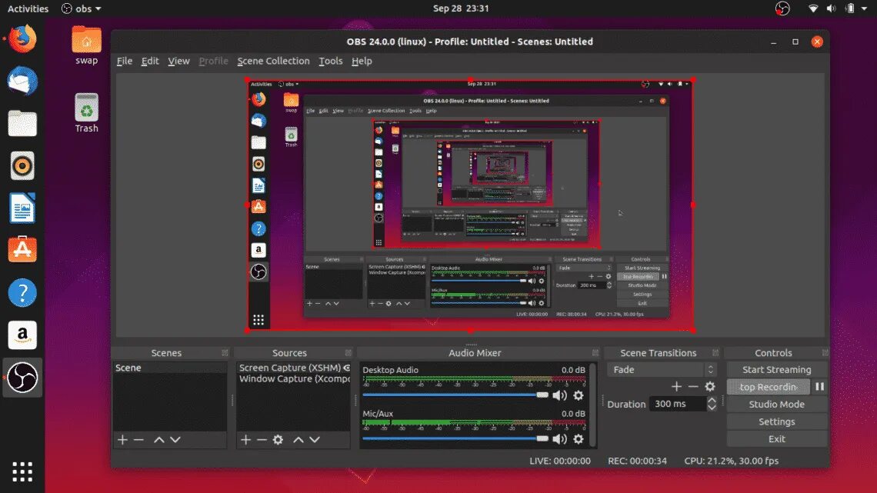Image resolution: width=877 pixels, height=493 pixels.
Task: Move scene down with arrow icon
Action: 175,440
